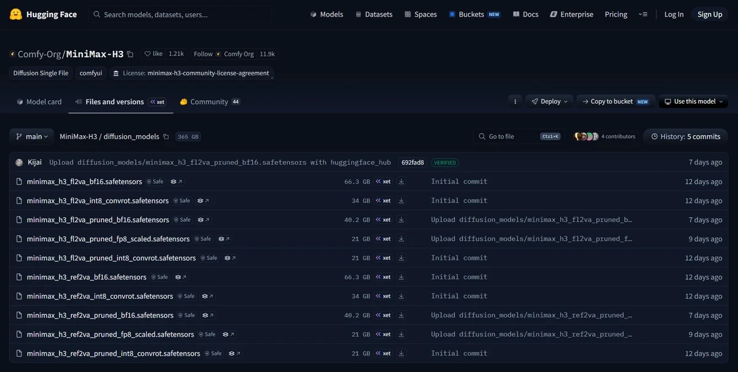
Task: Download minimax_h3_ref2va_bf16.safetensors file
Action: click(x=402, y=277)
